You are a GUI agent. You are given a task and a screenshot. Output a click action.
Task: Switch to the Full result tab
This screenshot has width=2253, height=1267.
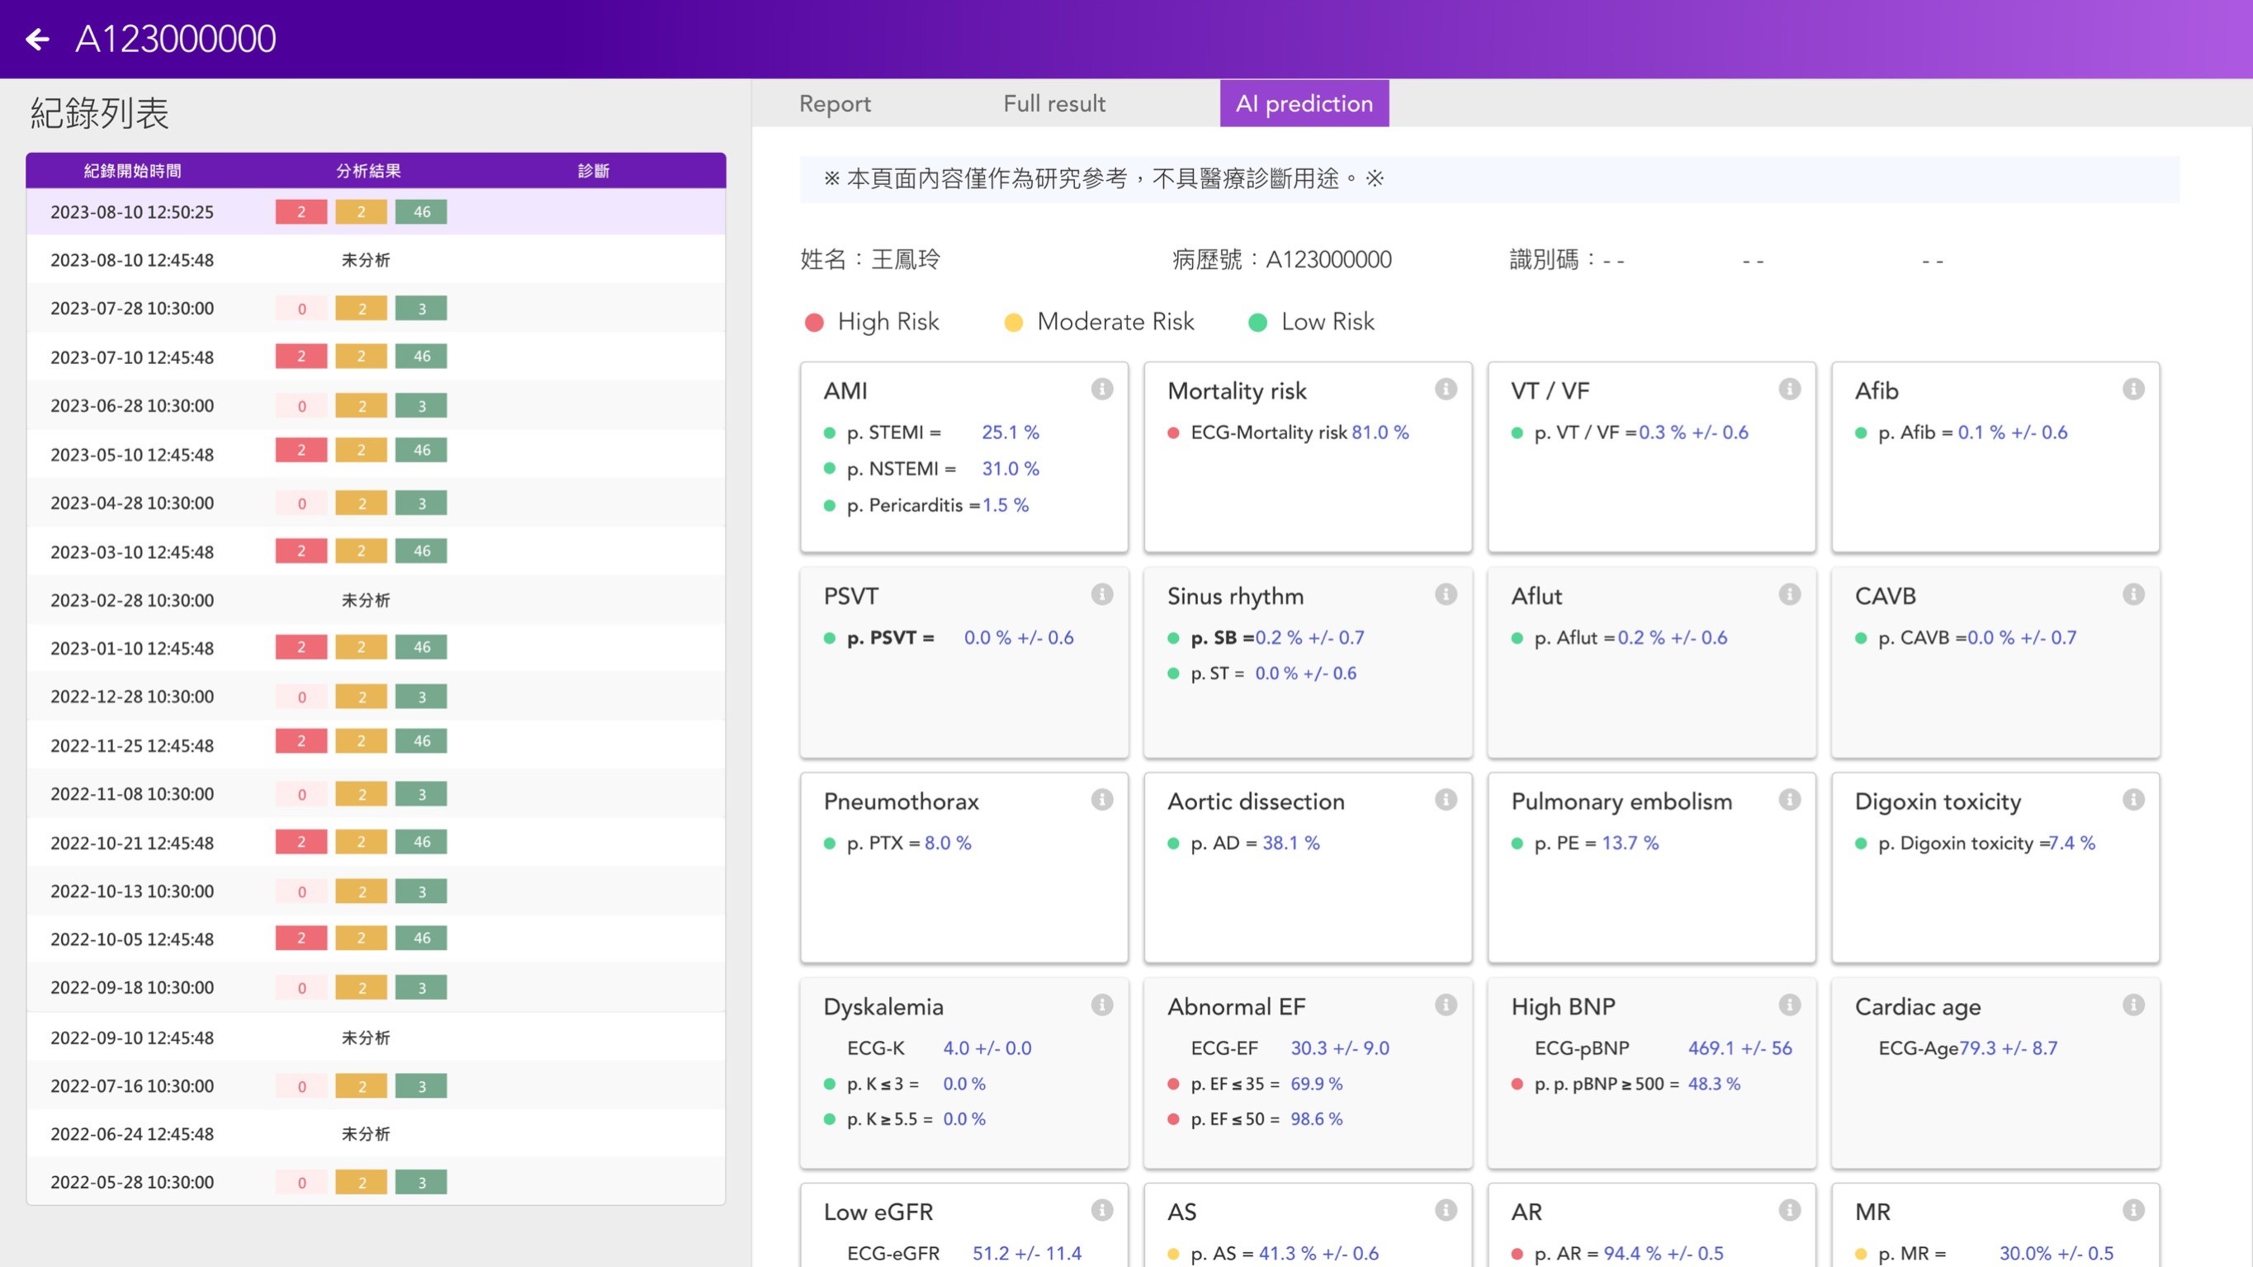(x=1054, y=103)
